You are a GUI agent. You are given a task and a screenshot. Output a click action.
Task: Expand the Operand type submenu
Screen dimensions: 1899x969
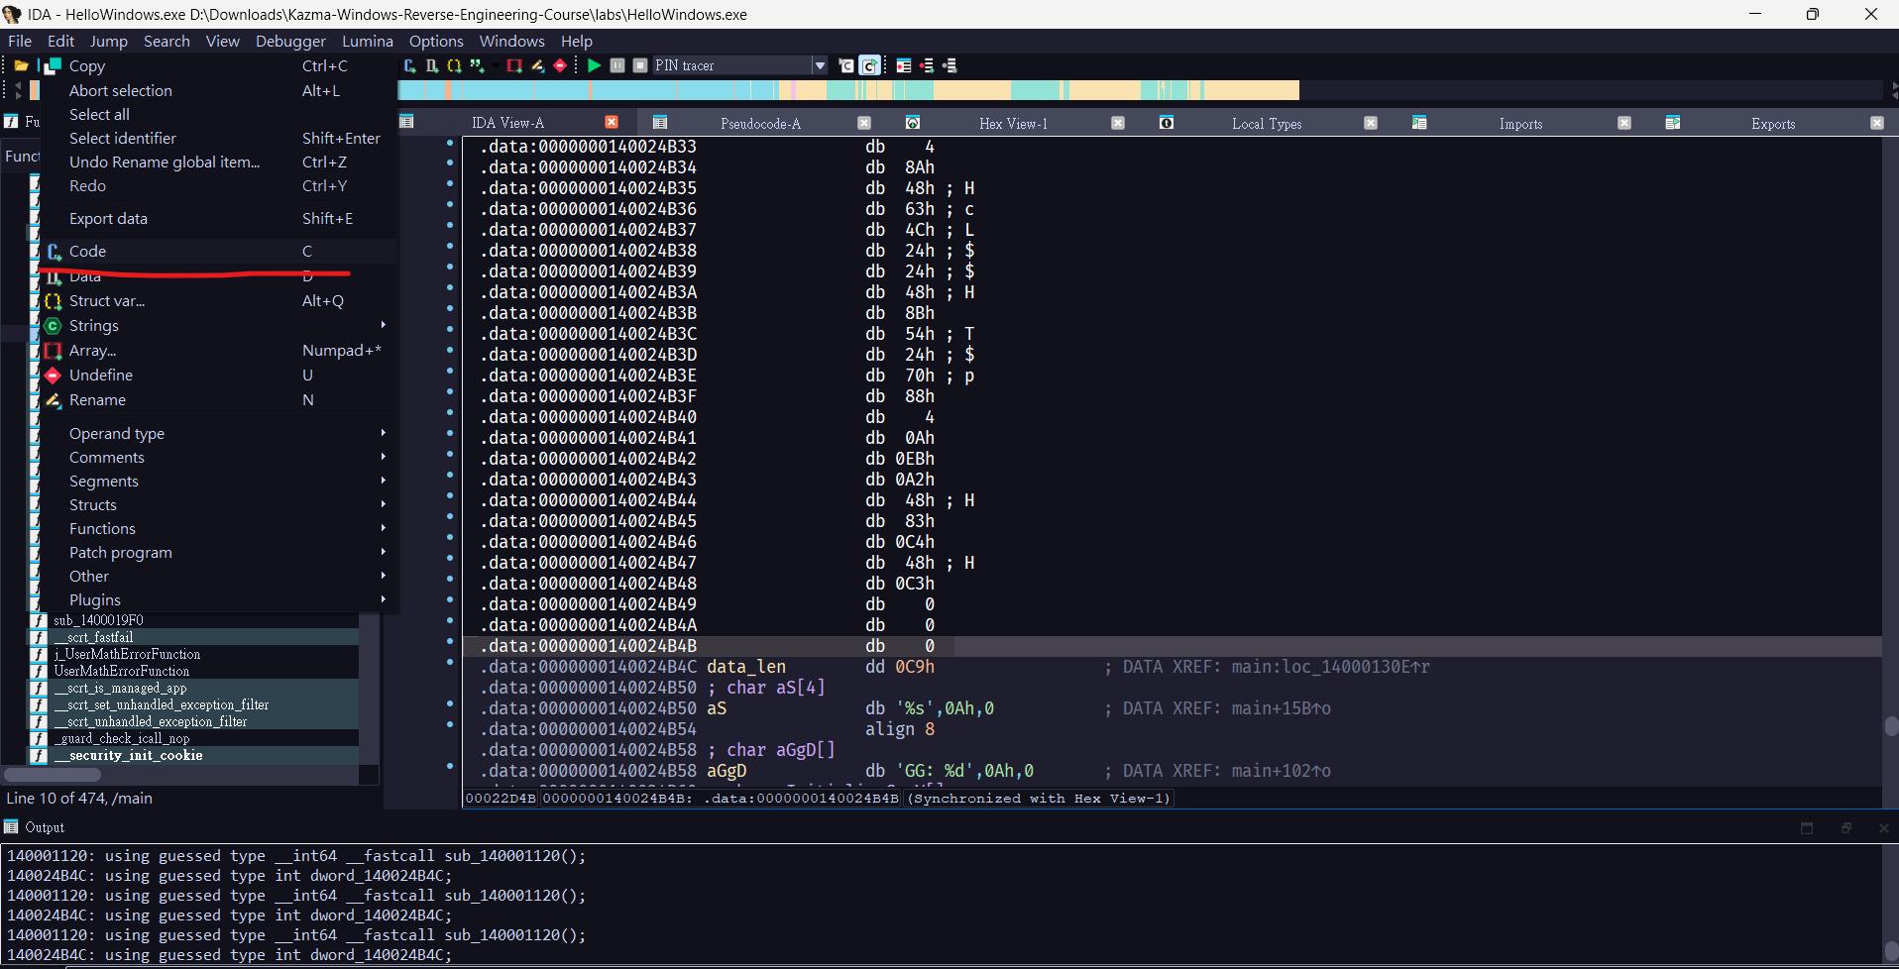click(x=218, y=433)
